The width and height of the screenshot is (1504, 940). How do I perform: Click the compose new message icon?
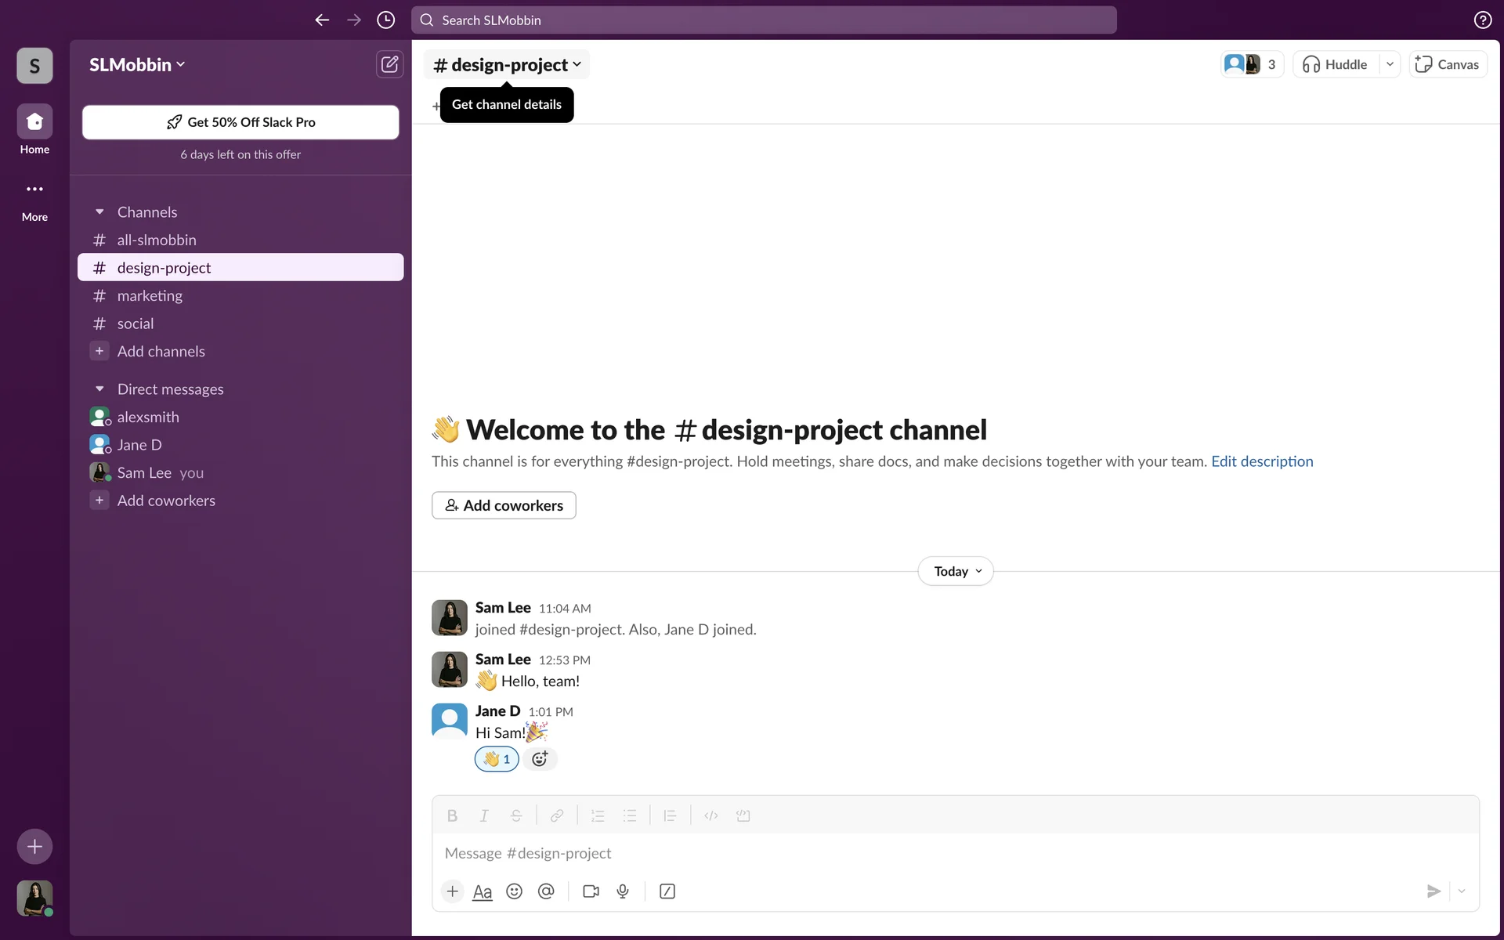389,64
